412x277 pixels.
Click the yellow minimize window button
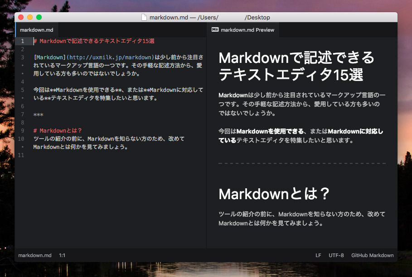tap(30, 17)
